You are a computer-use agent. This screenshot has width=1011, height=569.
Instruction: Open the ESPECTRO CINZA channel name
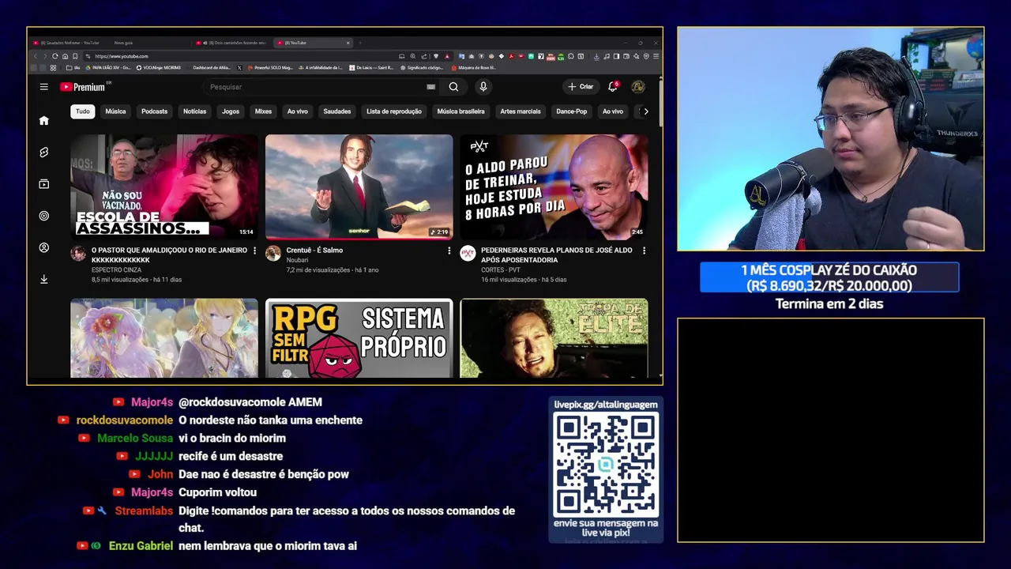[116, 270]
